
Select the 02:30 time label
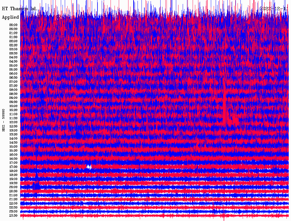click(x=13, y=45)
